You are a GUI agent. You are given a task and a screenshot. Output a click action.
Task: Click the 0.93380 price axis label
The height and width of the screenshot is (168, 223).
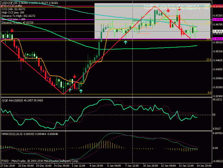pyautogui.click(x=218, y=87)
